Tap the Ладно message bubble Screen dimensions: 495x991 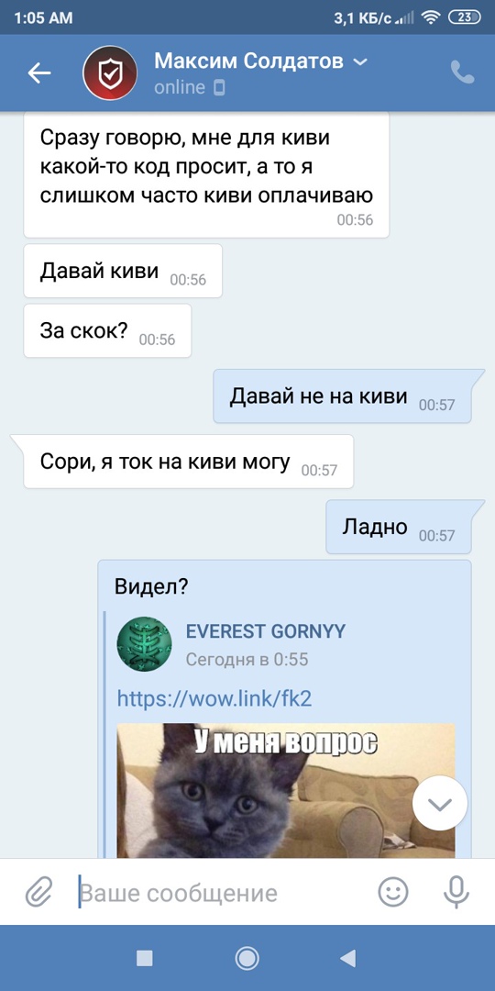pyautogui.click(x=399, y=527)
